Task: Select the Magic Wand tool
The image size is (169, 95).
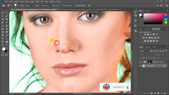Action: point(7,16)
